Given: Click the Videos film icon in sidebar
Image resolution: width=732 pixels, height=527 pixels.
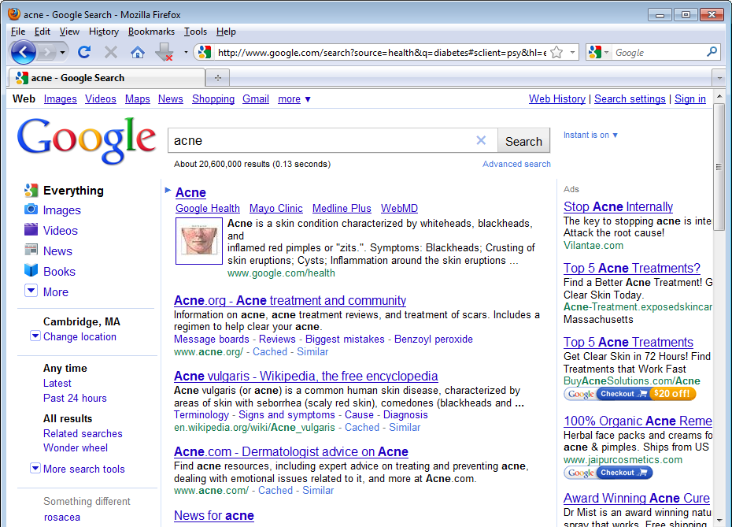Looking at the screenshot, I should pos(31,229).
